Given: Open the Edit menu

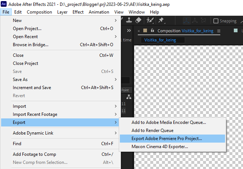Looking at the screenshot, I should pyautogui.click(x=18, y=12).
